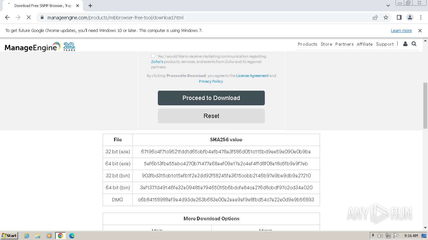
Task: Open the Partners menu item
Action: click(x=344, y=44)
